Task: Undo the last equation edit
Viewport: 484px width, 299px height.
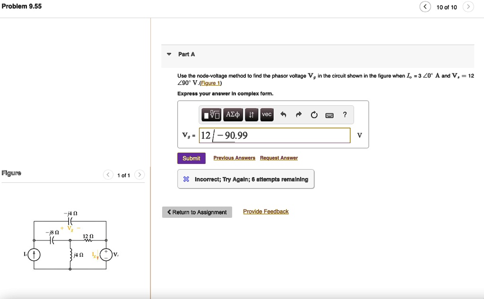Action: coord(283,115)
